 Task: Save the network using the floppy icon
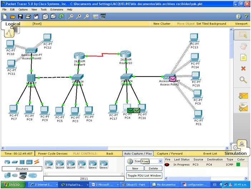pyautogui.click(x=20, y=17)
